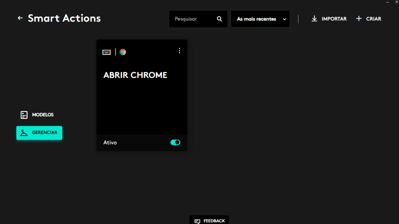
Task: Open the three-dot menu on Abrir Chrome card
Action: (x=179, y=51)
